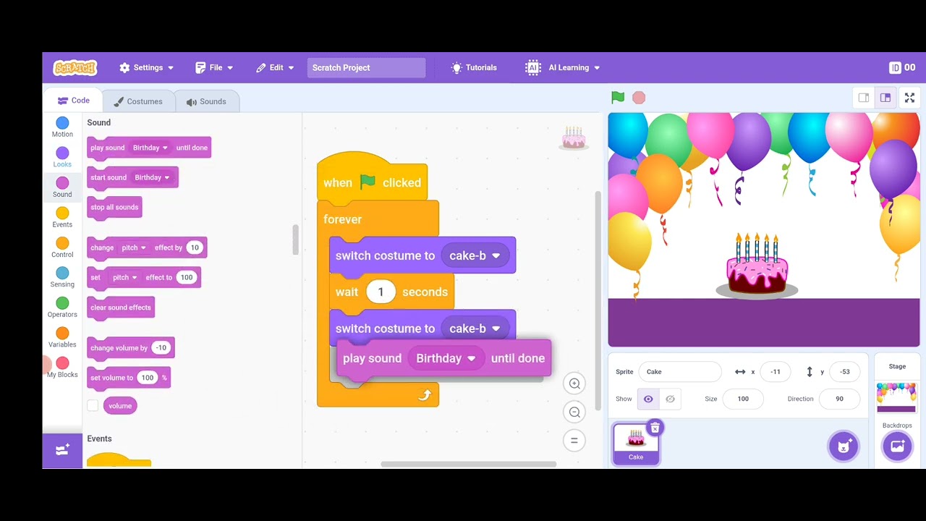Select the Cake sprite thumbnail

pyautogui.click(x=636, y=443)
